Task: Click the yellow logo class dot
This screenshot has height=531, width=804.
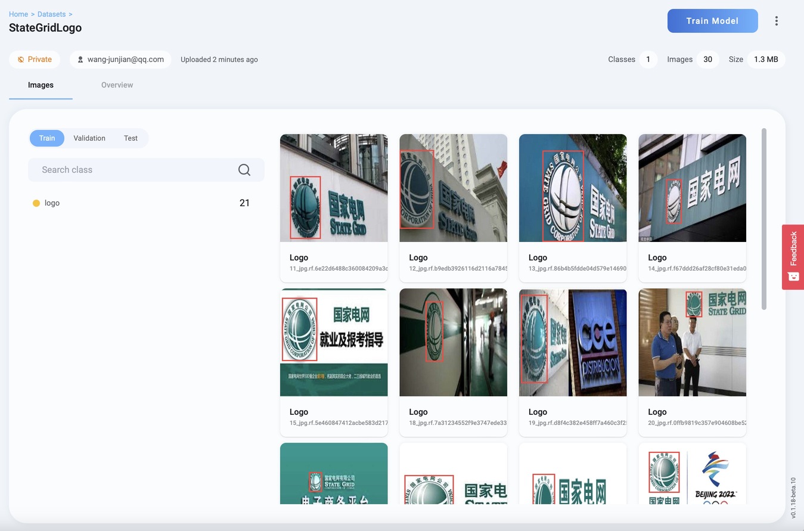Action: pos(36,203)
